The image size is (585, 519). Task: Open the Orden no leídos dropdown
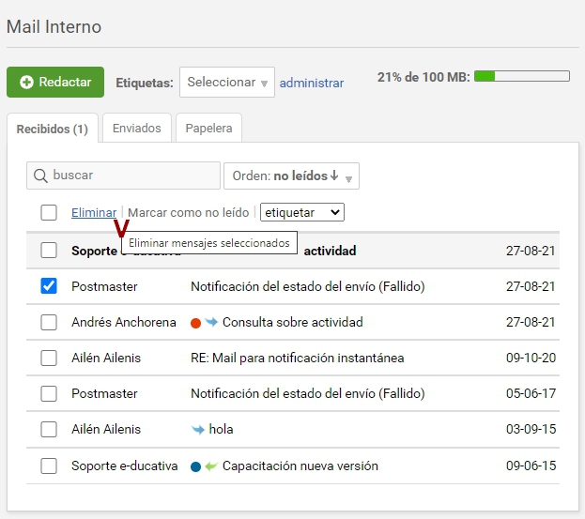pos(291,176)
